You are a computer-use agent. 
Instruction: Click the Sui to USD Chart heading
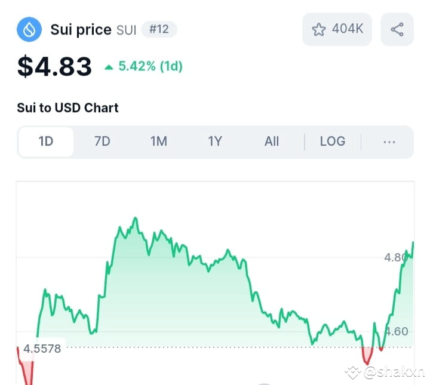(x=67, y=107)
